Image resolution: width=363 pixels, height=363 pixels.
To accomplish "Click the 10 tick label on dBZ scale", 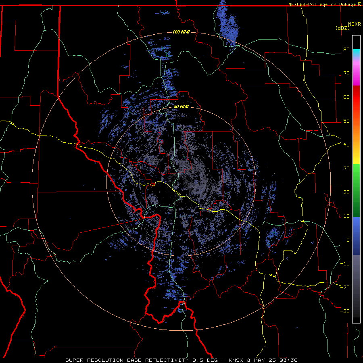I will (x=346, y=216).
